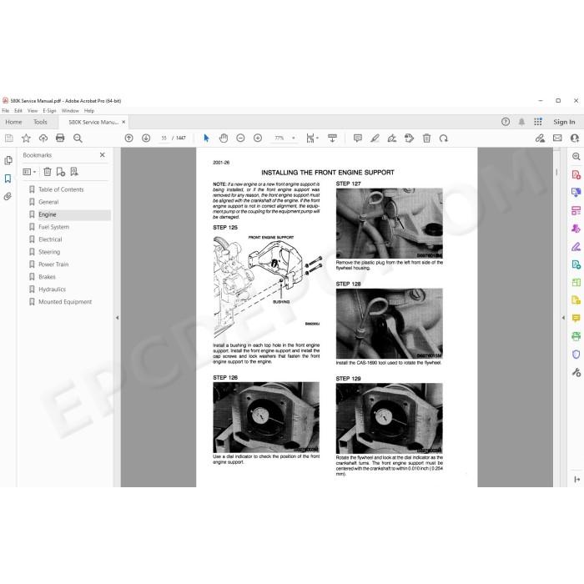Viewport: 584px width, 584px height.
Task: Open the apps grid icon
Action: pos(538,122)
